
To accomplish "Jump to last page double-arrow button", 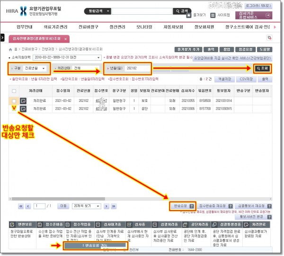I will [114, 206].
